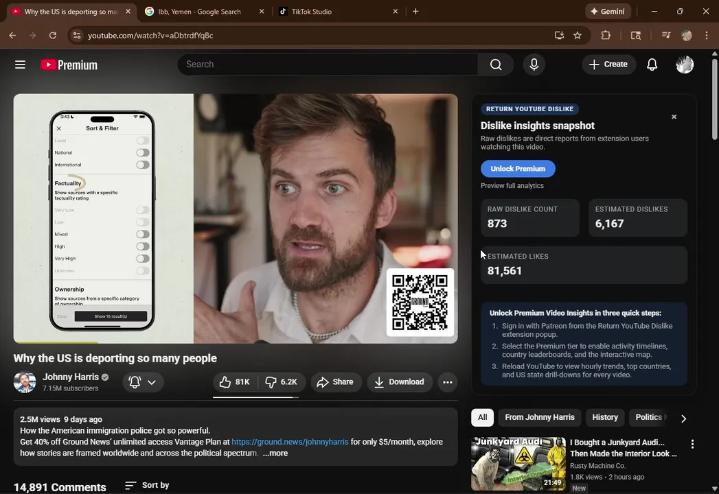Select the From Johnny Harris chip
Image resolution: width=719 pixels, height=494 pixels.
540,417
